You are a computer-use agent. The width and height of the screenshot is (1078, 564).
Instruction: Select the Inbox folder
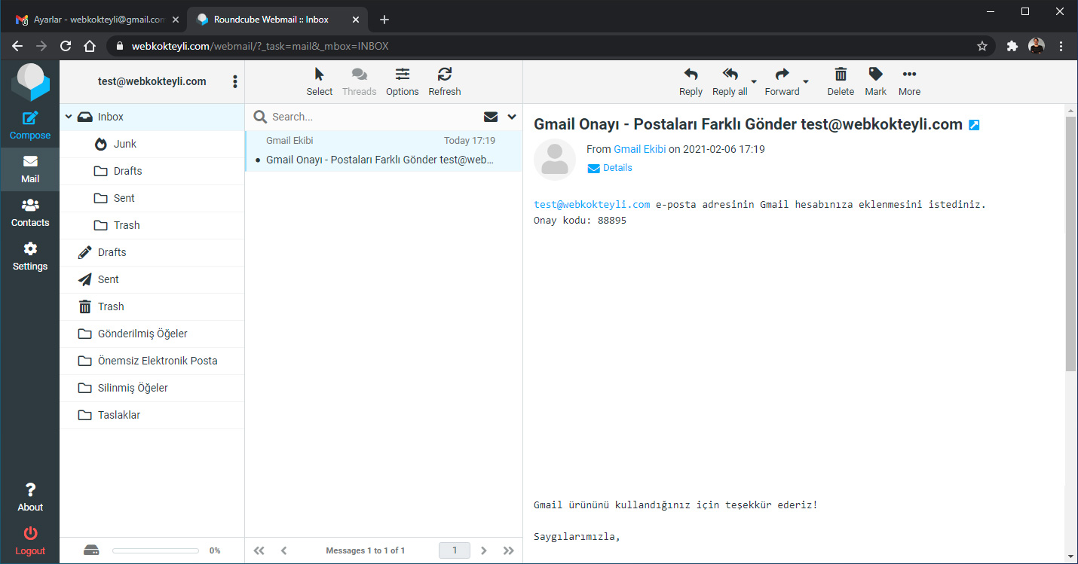tap(152, 117)
